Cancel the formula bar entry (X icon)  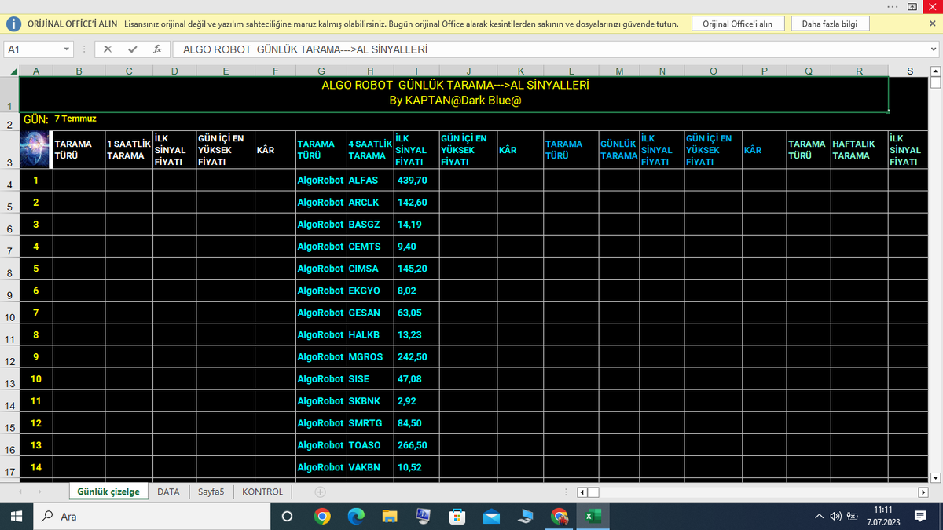pyautogui.click(x=108, y=49)
